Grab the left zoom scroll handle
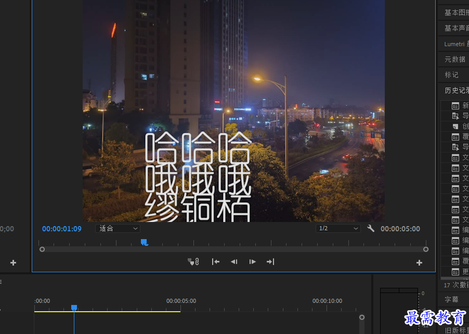The image size is (469, 334). (x=42, y=249)
